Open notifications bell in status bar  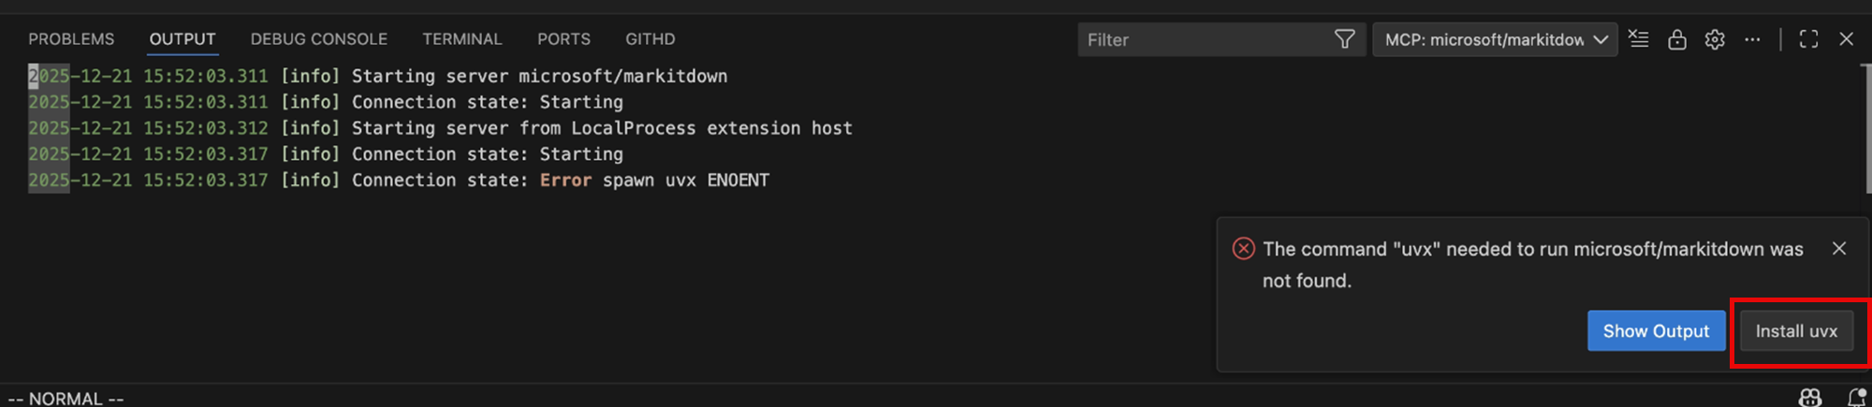click(1857, 398)
